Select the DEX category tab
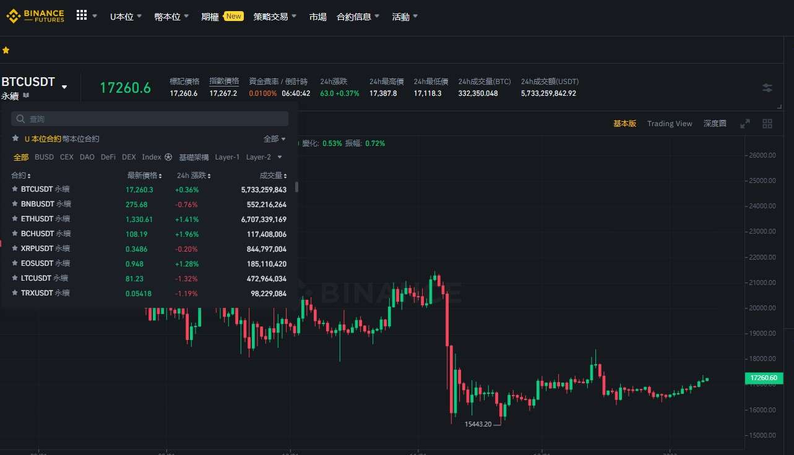The image size is (794, 455). tap(129, 157)
